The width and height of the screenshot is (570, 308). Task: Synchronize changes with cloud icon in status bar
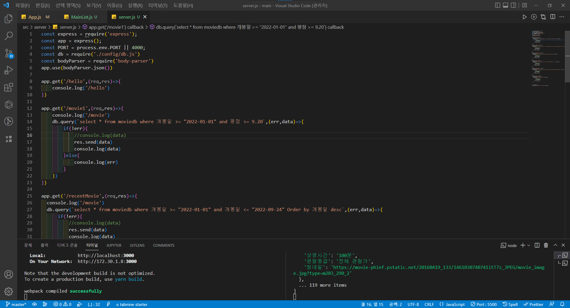[34, 304]
